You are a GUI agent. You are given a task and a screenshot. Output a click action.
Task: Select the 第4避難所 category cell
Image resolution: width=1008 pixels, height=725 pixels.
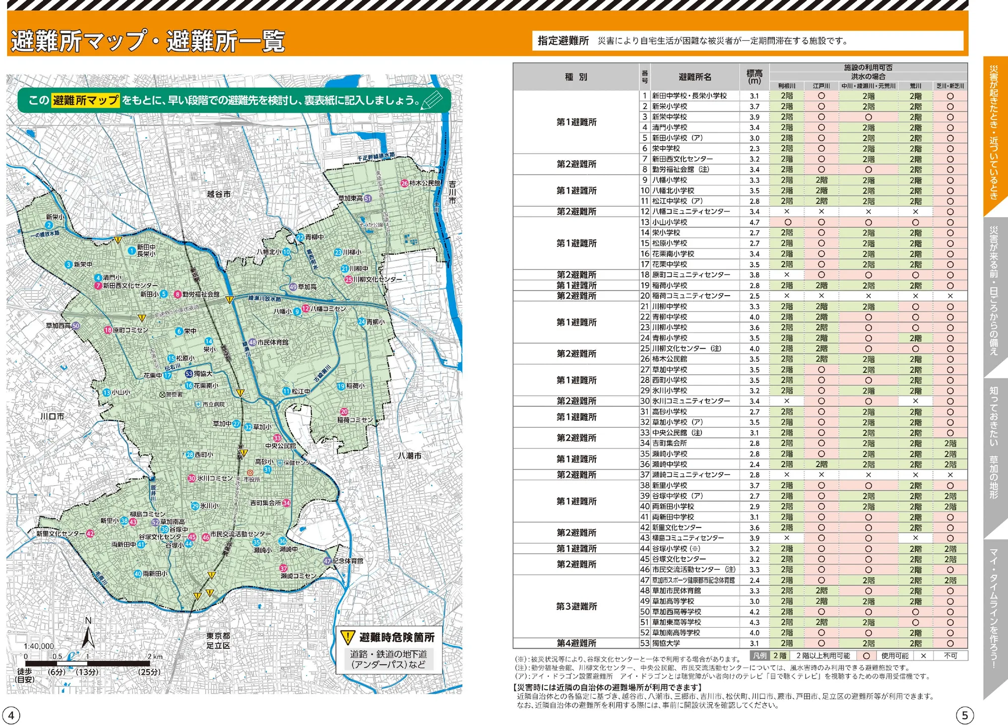[x=576, y=643]
